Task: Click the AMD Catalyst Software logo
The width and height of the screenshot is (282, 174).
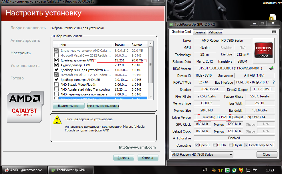Action: 25,107
